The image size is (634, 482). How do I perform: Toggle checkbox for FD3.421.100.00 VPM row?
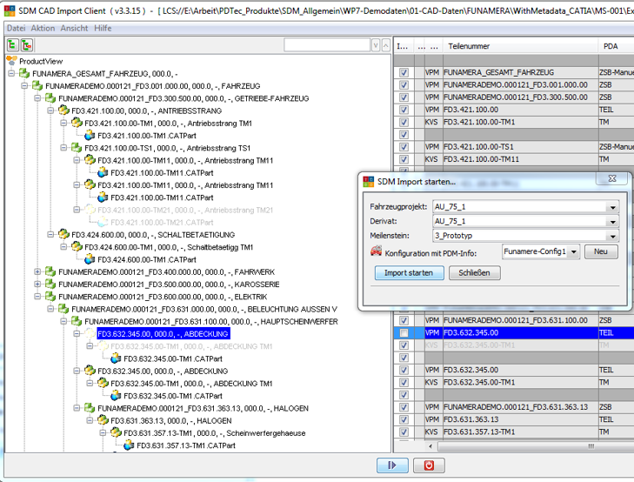(404, 110)
